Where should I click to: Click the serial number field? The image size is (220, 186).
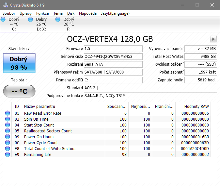tap(113, 57)
